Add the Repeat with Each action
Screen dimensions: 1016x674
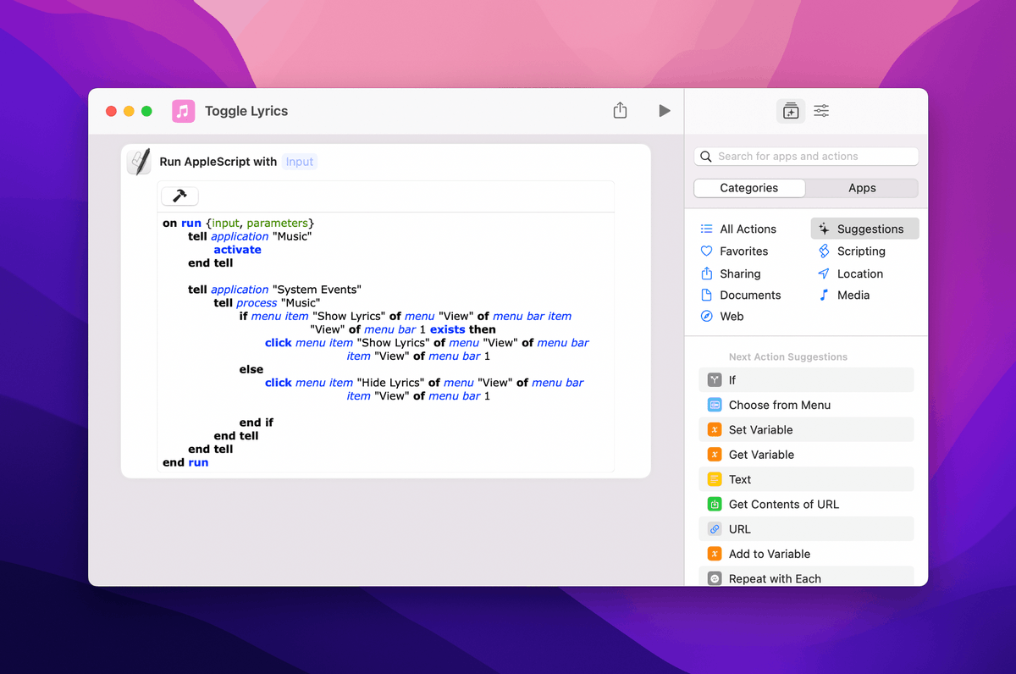(x=806, y=577)
